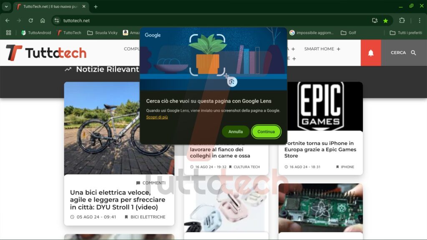427x240 pixels.
Task: Go back using the browser back arrow
Action: 7,20
